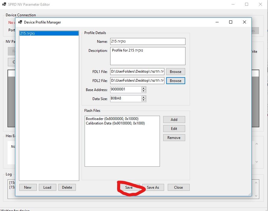Click into the Description text box
Screen dimensions: 268x211
[x=148, y=56]
